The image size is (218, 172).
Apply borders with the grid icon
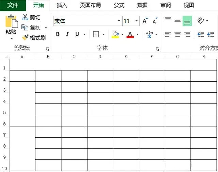pos(96,34)
